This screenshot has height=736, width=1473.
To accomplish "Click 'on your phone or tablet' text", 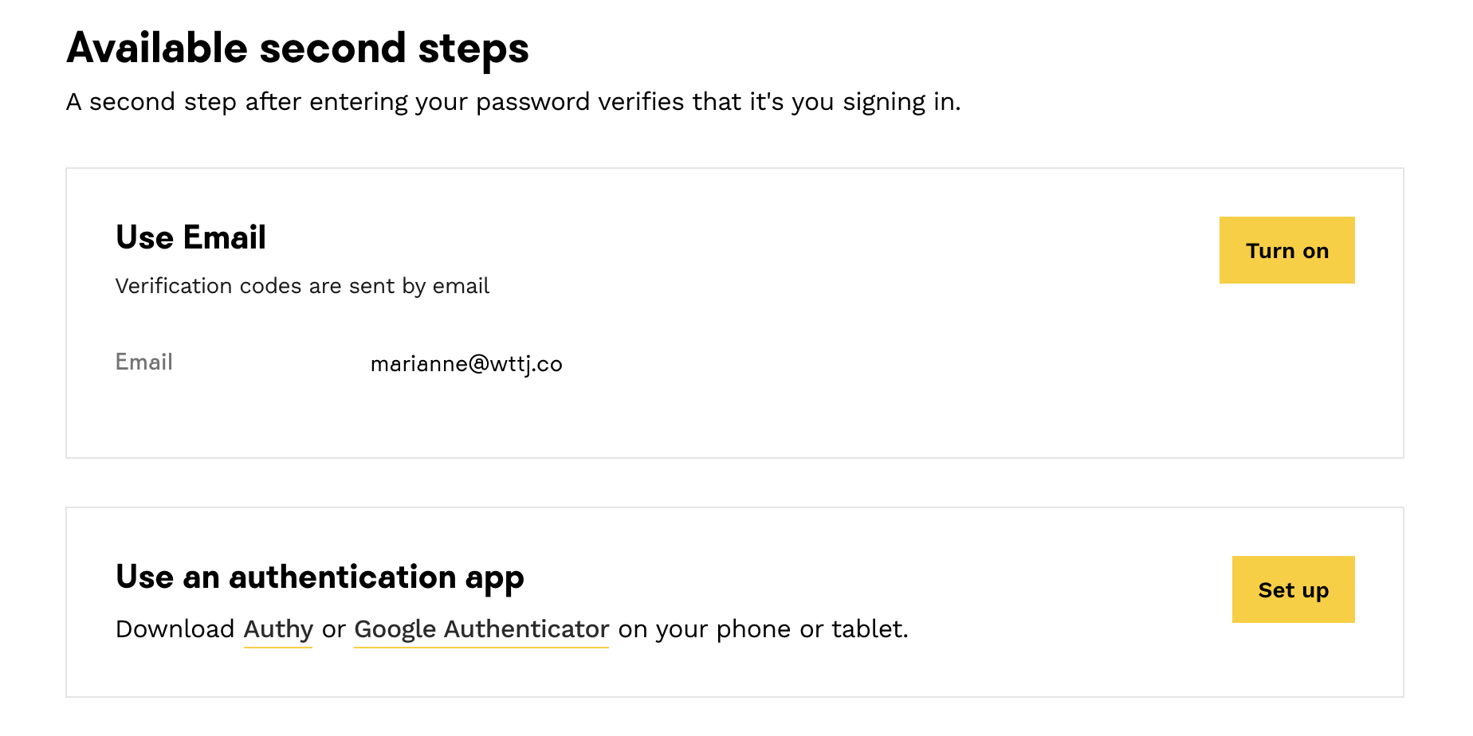I will coord(763,629).
